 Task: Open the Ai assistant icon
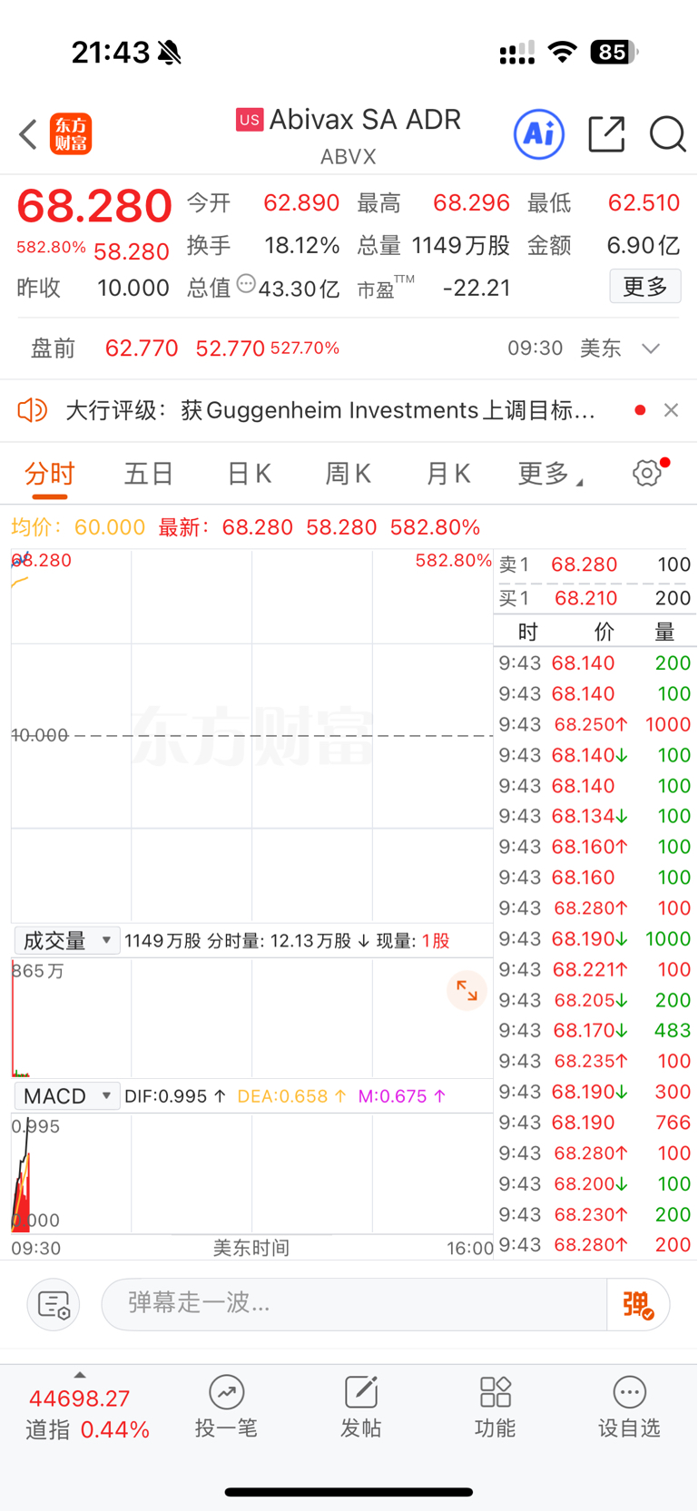point(539,134)
